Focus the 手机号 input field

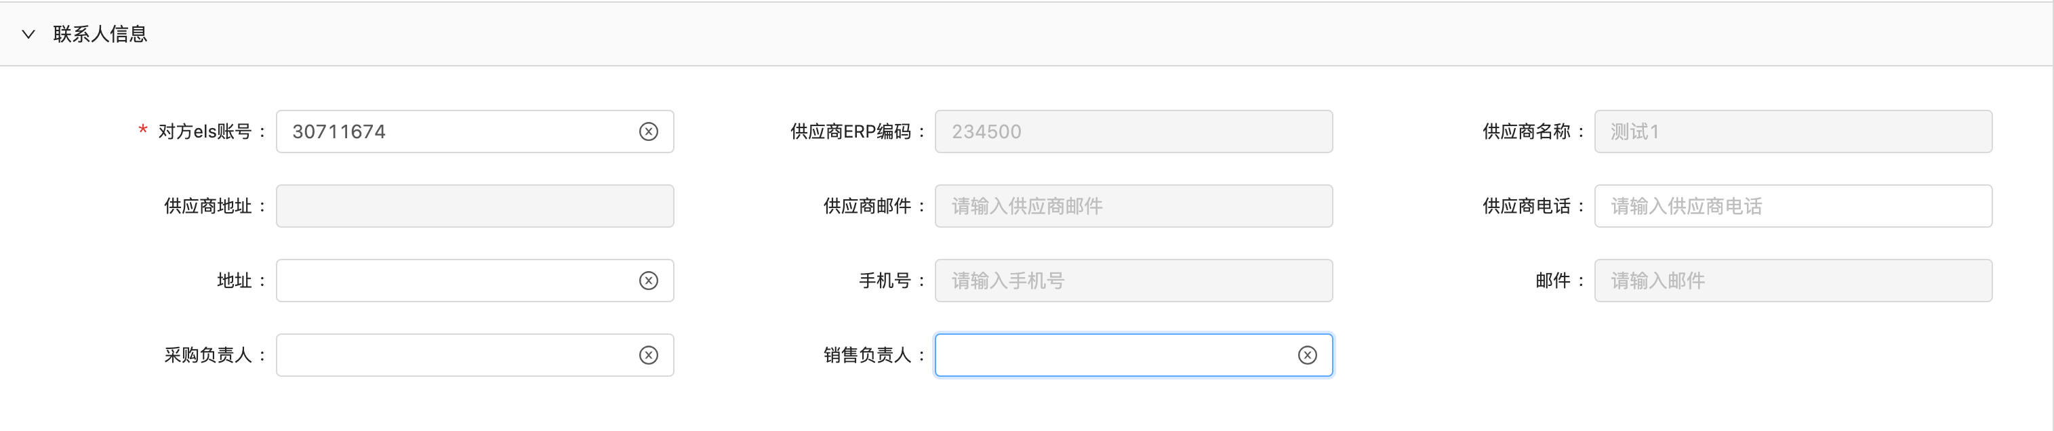(1133, 281)
